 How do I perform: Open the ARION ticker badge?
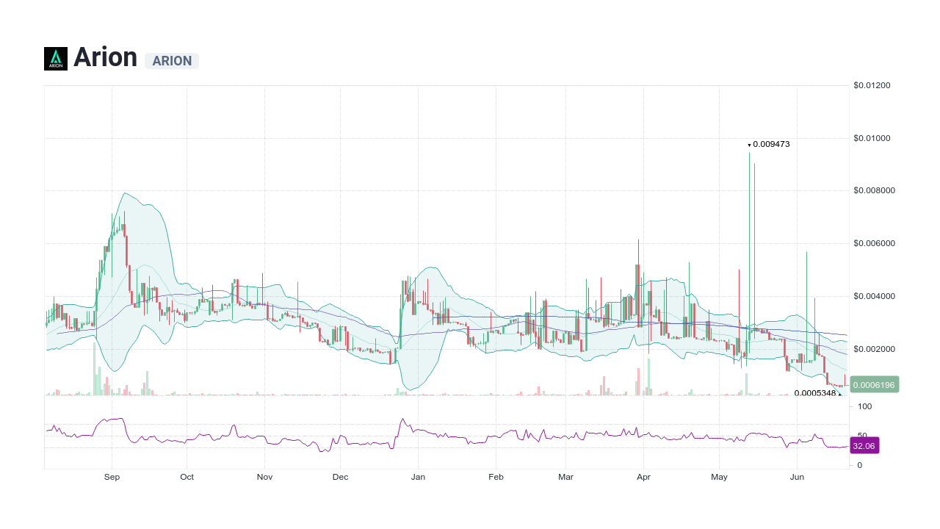pyautogui.click(x=172, y=61)
